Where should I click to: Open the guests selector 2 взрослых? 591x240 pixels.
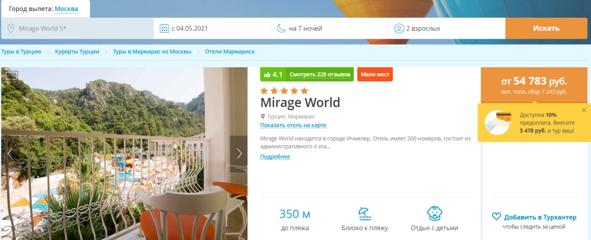(447, 29)
